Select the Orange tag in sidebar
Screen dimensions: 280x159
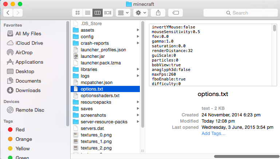coord(24,139)
